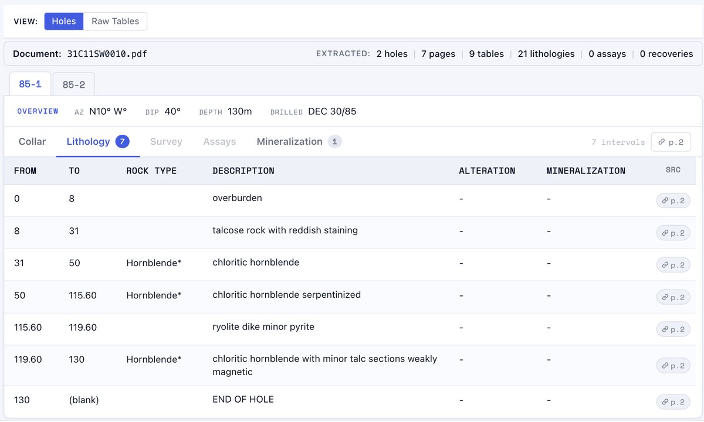704x422 pixels.
Task: Open p.2 source link for overburden row
Action: (x=673, y=200)
